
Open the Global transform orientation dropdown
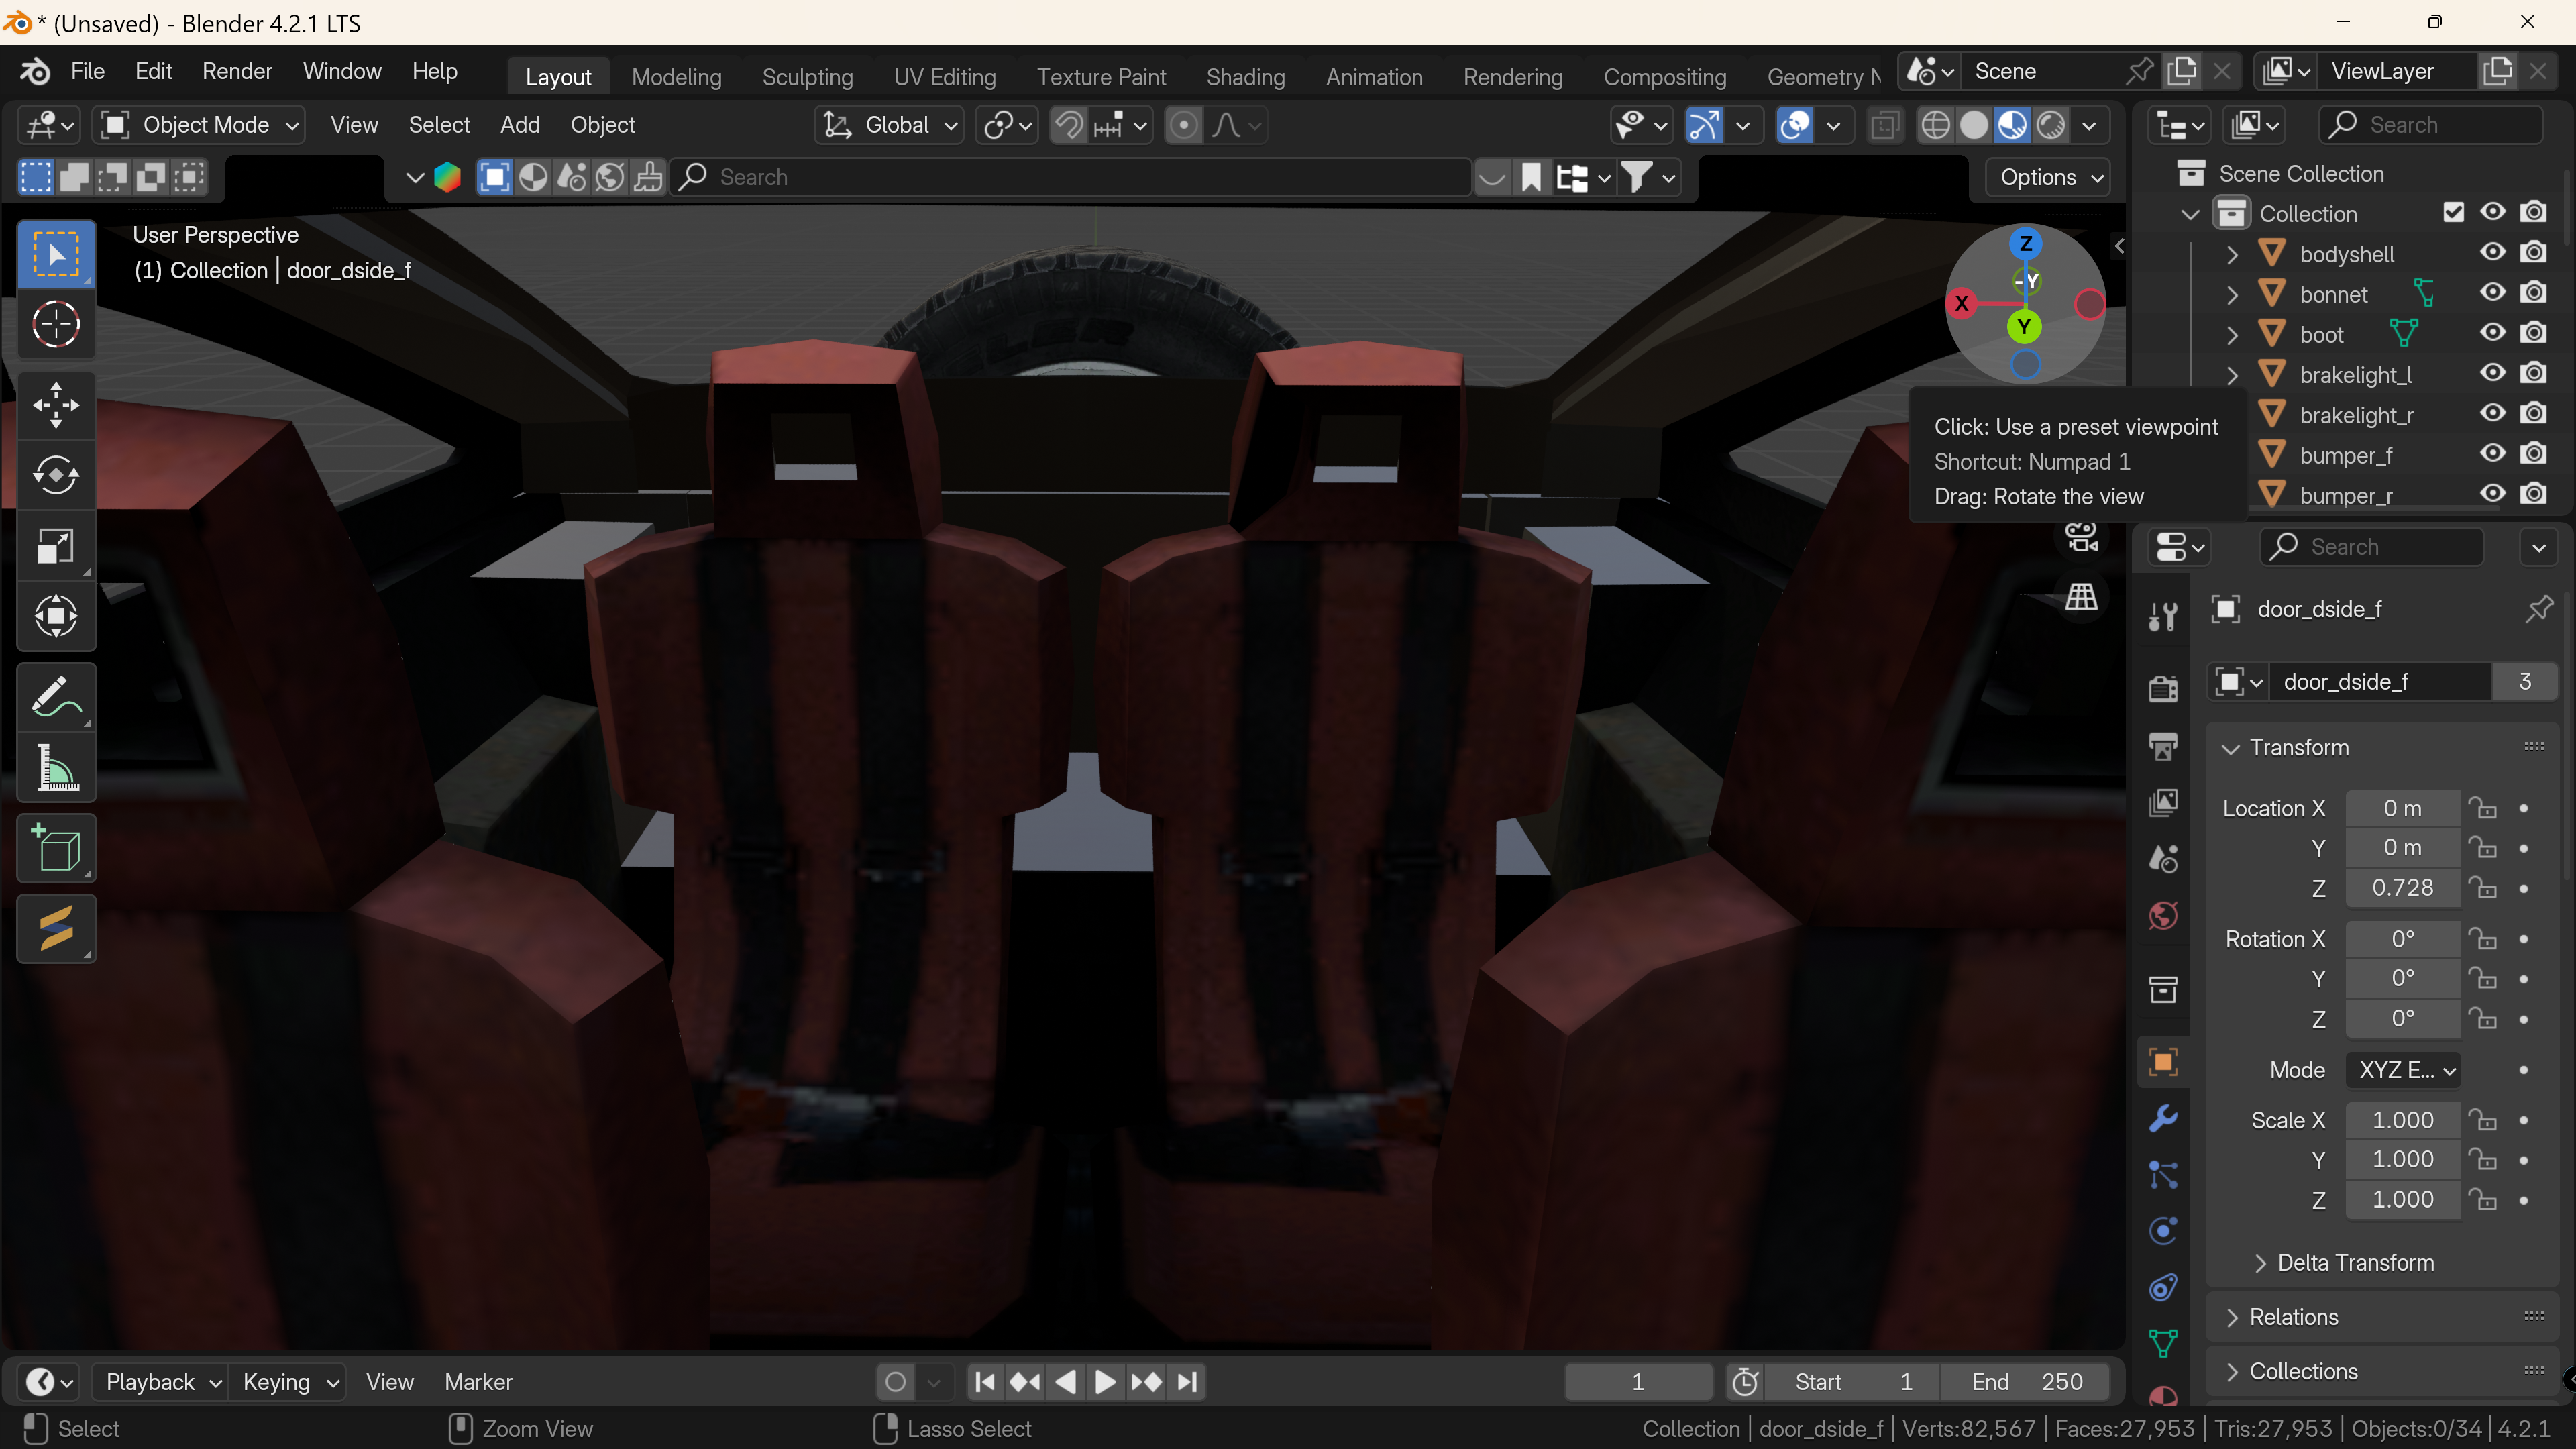tap(889, 125)
